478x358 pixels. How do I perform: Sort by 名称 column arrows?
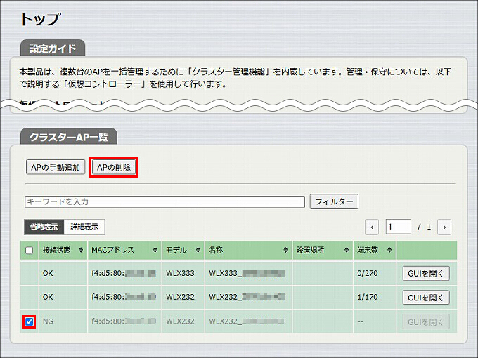pyautogui.click(x=285, y=250)
